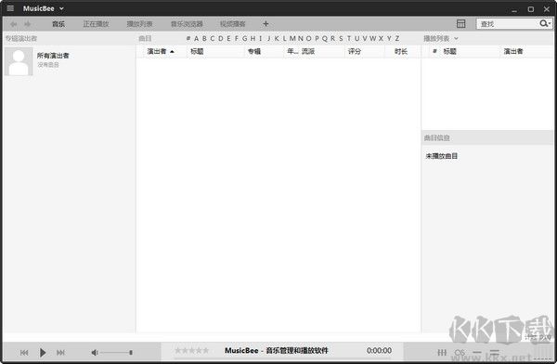Open the equalizer icon
The image size is (557, 364).
pyautogui.click(x=442, y=353)
